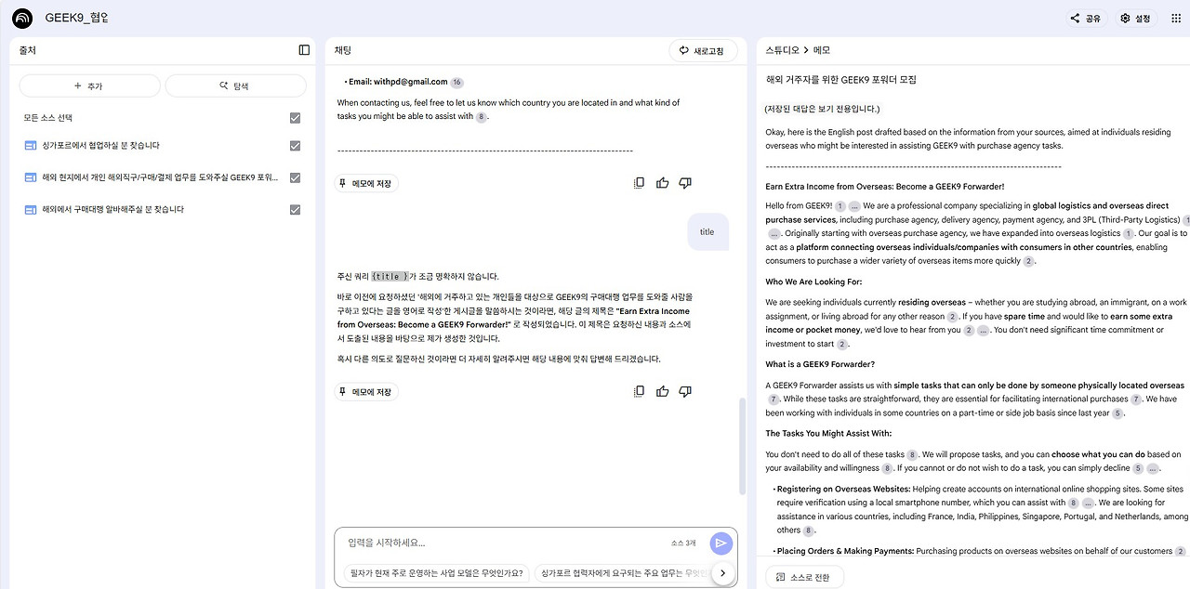
Task: Open source discovery with 탐색
Action: [x=235, y=85]
